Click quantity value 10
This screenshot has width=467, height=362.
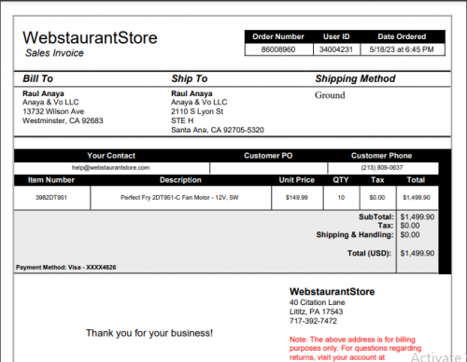coord(341,198)
